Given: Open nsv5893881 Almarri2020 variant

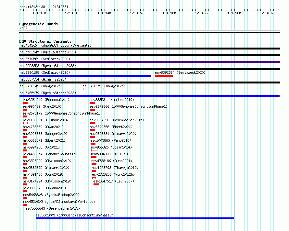Looking at the screenshot, I should (x=93, y=137).
